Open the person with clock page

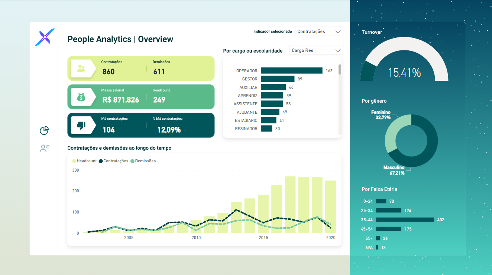[x=44, y=149]
